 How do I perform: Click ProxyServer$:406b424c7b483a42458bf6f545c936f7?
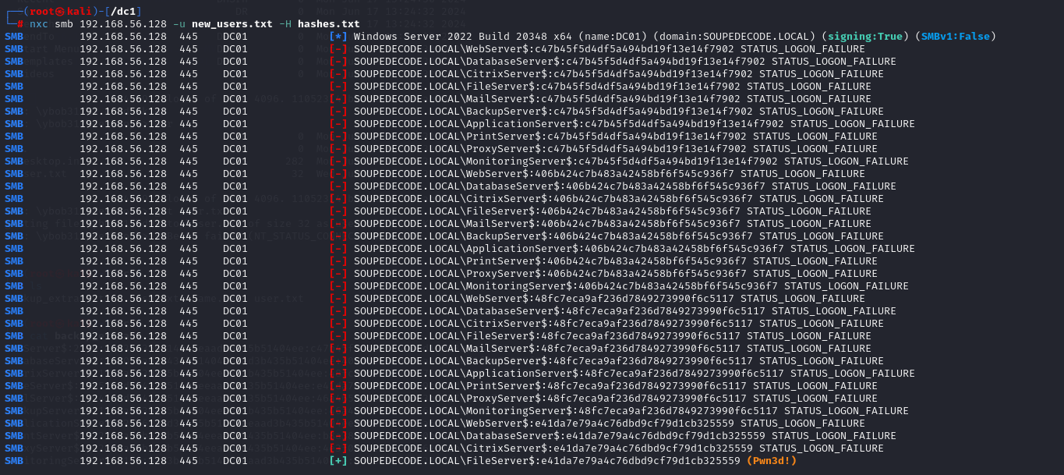coord(606,274)
